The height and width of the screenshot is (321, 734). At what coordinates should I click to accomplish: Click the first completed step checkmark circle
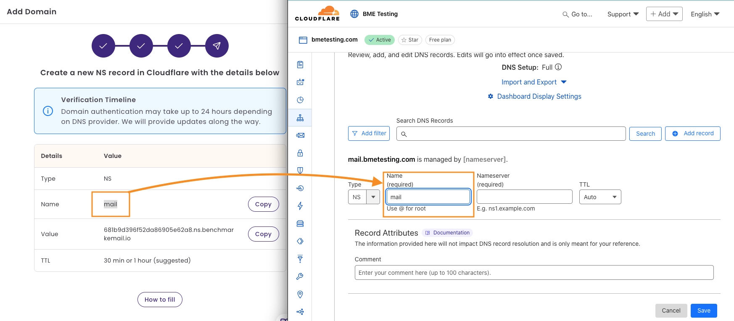pyautogui.click(x=103, y=46)
